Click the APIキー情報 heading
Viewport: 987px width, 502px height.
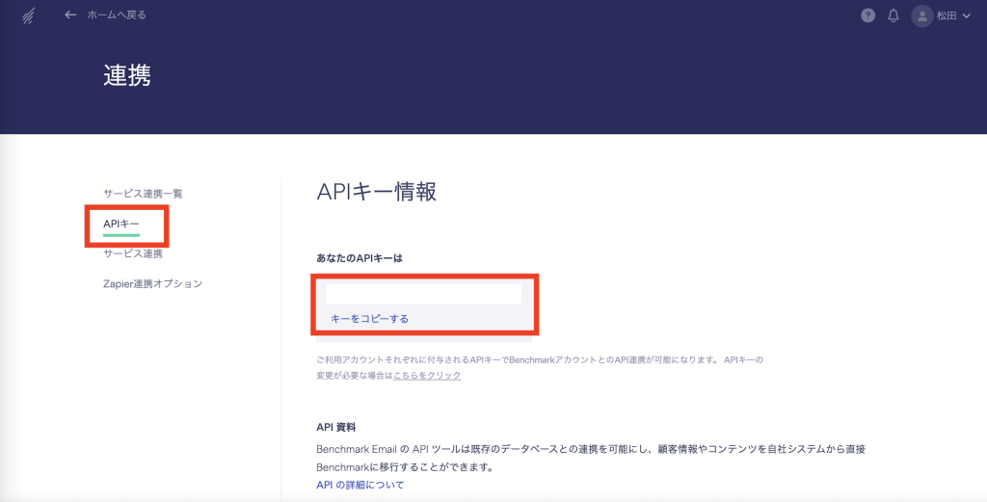376,192
